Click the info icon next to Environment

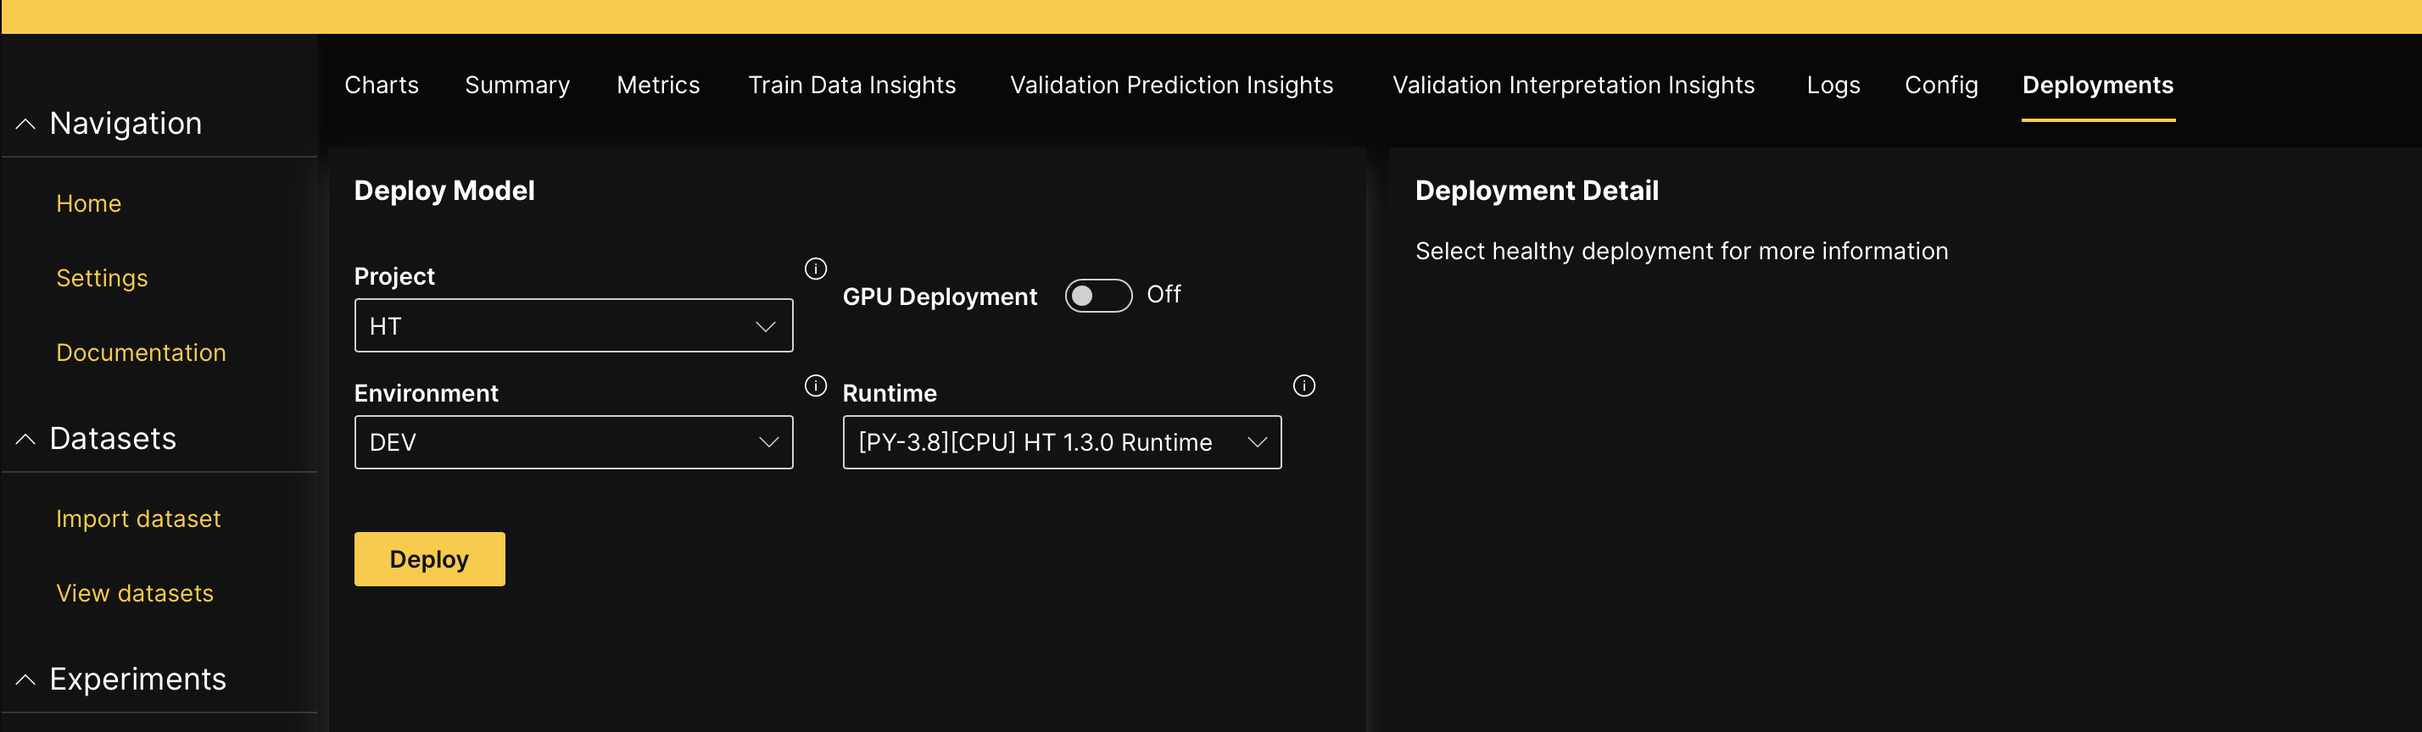click(x=815, y=385)
